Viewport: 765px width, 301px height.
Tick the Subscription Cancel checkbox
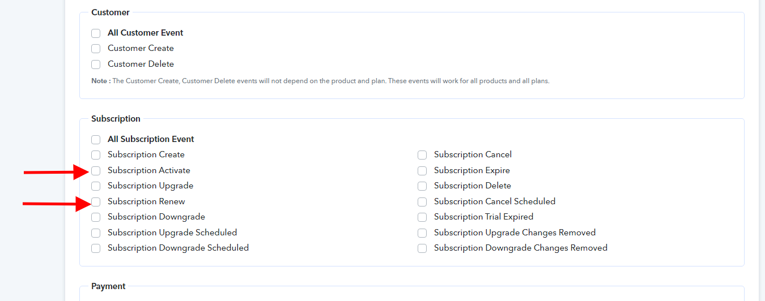tap(422, 155)
